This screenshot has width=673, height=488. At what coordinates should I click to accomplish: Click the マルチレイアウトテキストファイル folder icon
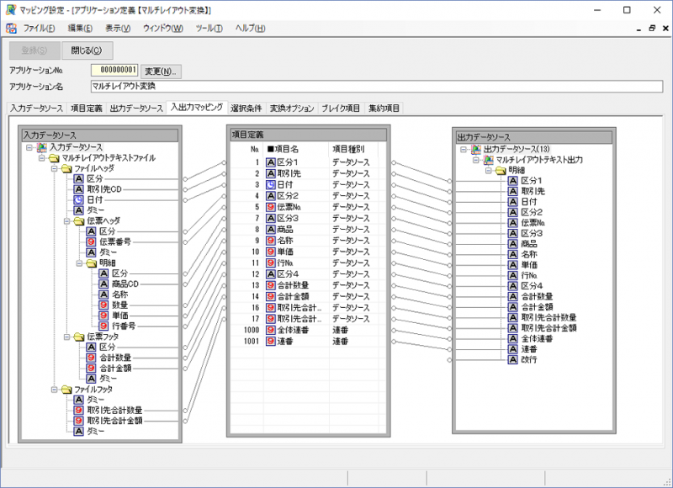(54, 158)
